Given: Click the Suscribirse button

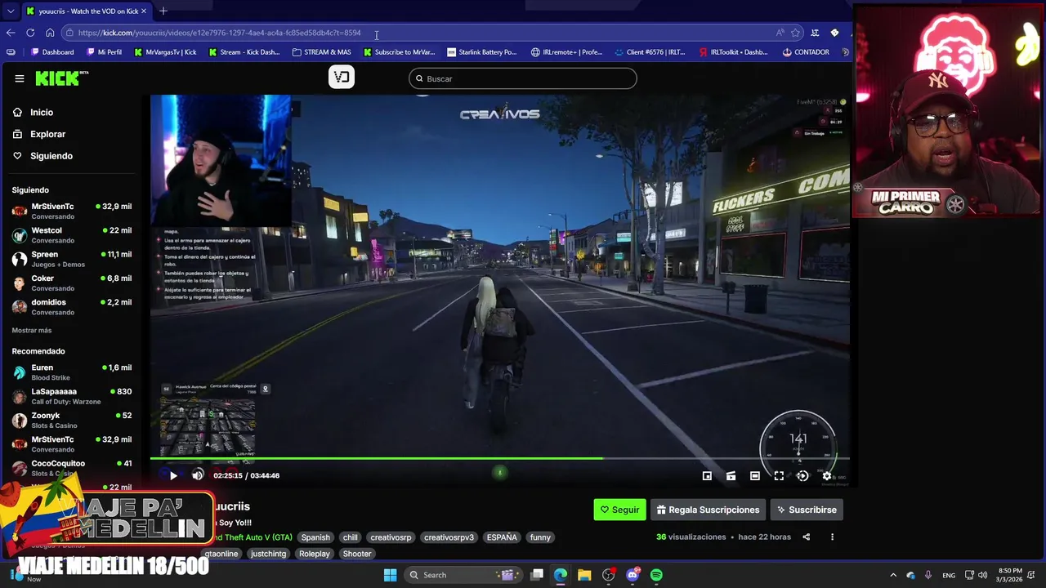Looking at the screenshot, I should pyautogui.click(x=807, y=510).
